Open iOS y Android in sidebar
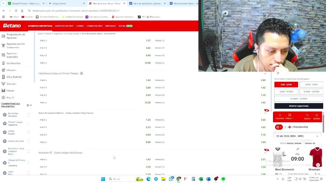Image resolution: width=326 pixels, height=183 pixels. [x=14, y=77]
